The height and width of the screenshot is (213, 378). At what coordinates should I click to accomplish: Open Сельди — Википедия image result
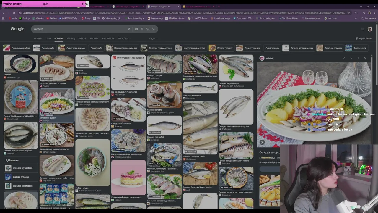(x=200, y=88)
